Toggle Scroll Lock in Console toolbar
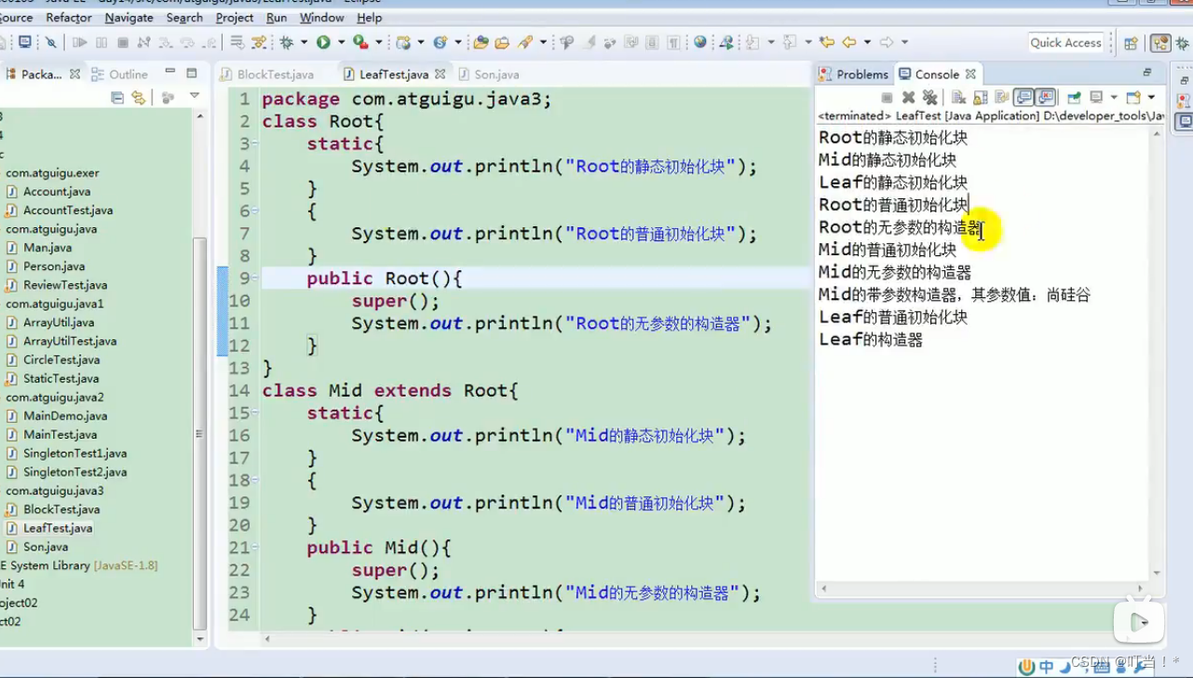1193x678 pixels. (980, 97)
